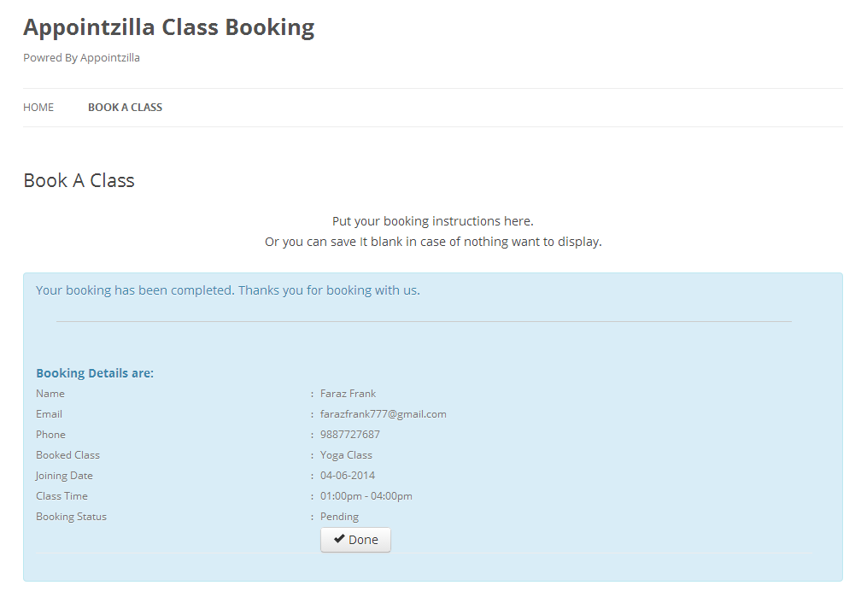
Task: Open the BOOK A CLASS menu item
Action: click(126, 108)
